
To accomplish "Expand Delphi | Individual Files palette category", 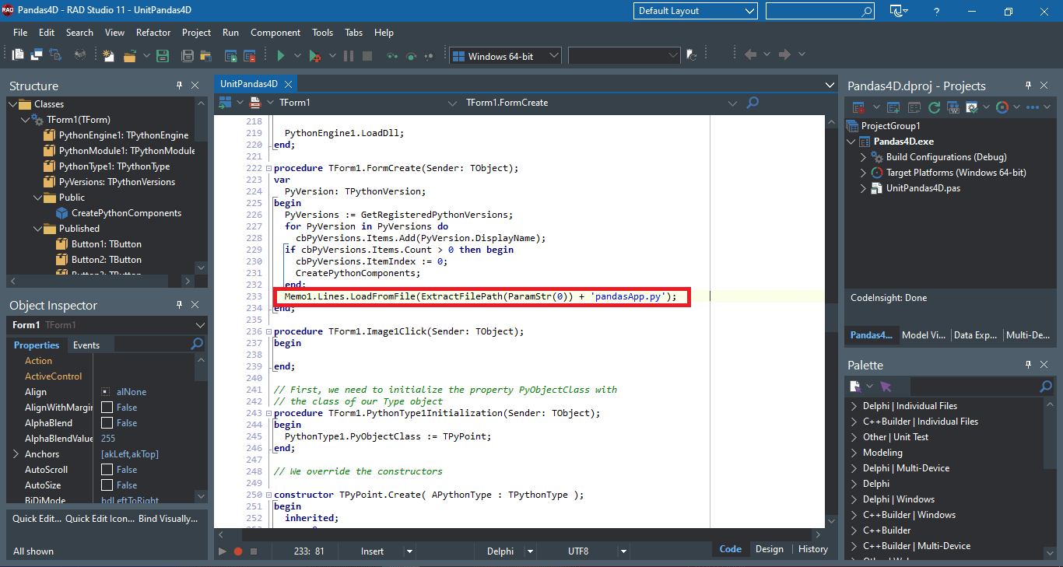I will [854, 406].
